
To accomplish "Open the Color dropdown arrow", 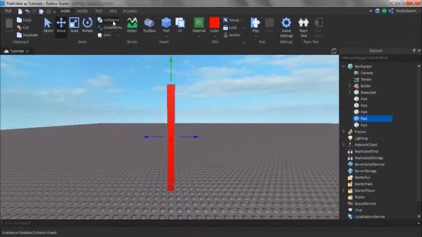I will tap(214, 36).
